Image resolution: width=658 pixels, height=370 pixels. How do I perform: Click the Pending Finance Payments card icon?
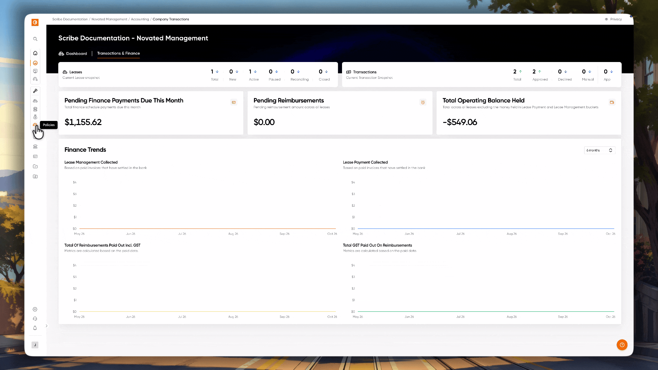tap(234, 102)
